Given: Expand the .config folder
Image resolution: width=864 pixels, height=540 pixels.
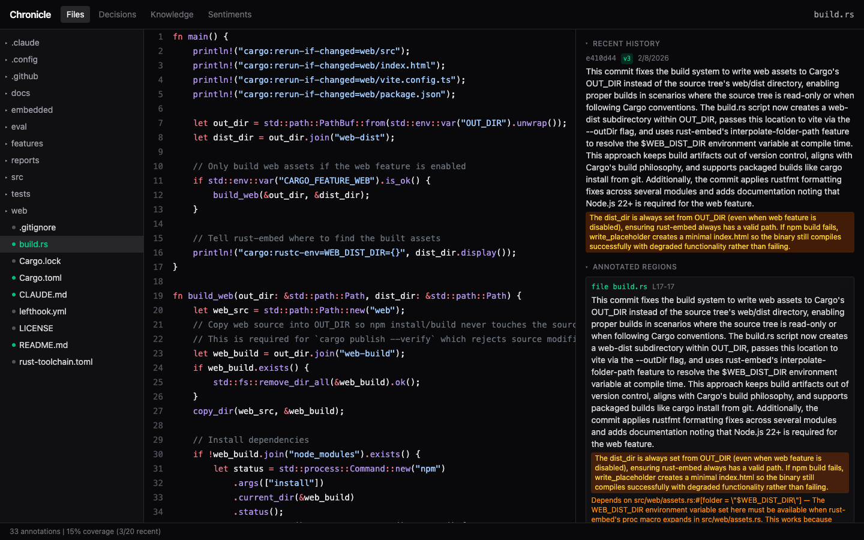Looking at the screenshot, I should coord(71,59).
